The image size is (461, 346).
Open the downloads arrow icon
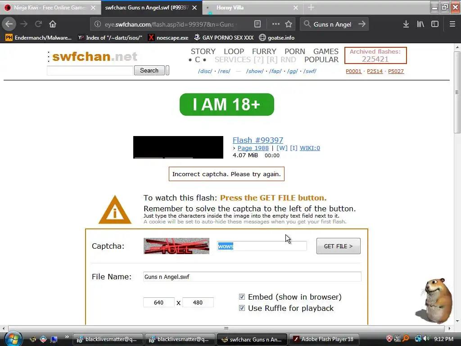pyautogui.click(x=406, y=24)
